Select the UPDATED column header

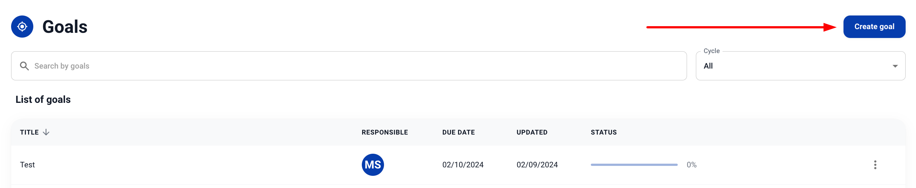click(x=532, y=132)
